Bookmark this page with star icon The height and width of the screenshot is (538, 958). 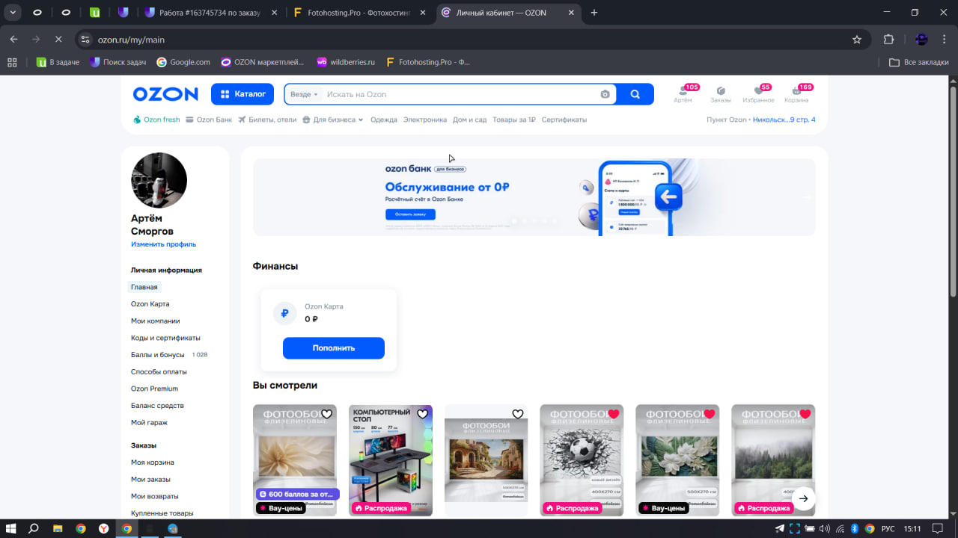(857, 40)
